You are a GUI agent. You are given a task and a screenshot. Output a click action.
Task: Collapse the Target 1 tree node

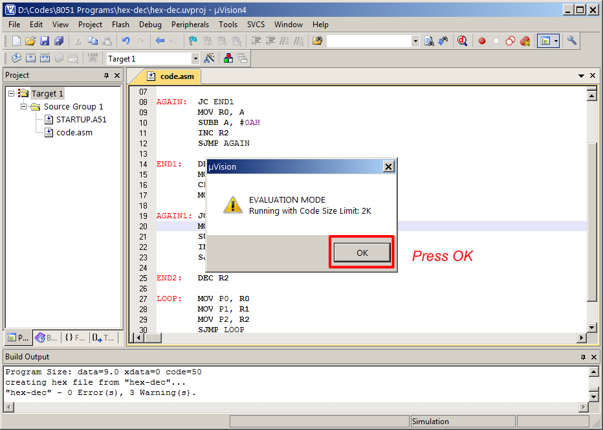point(12,93)
